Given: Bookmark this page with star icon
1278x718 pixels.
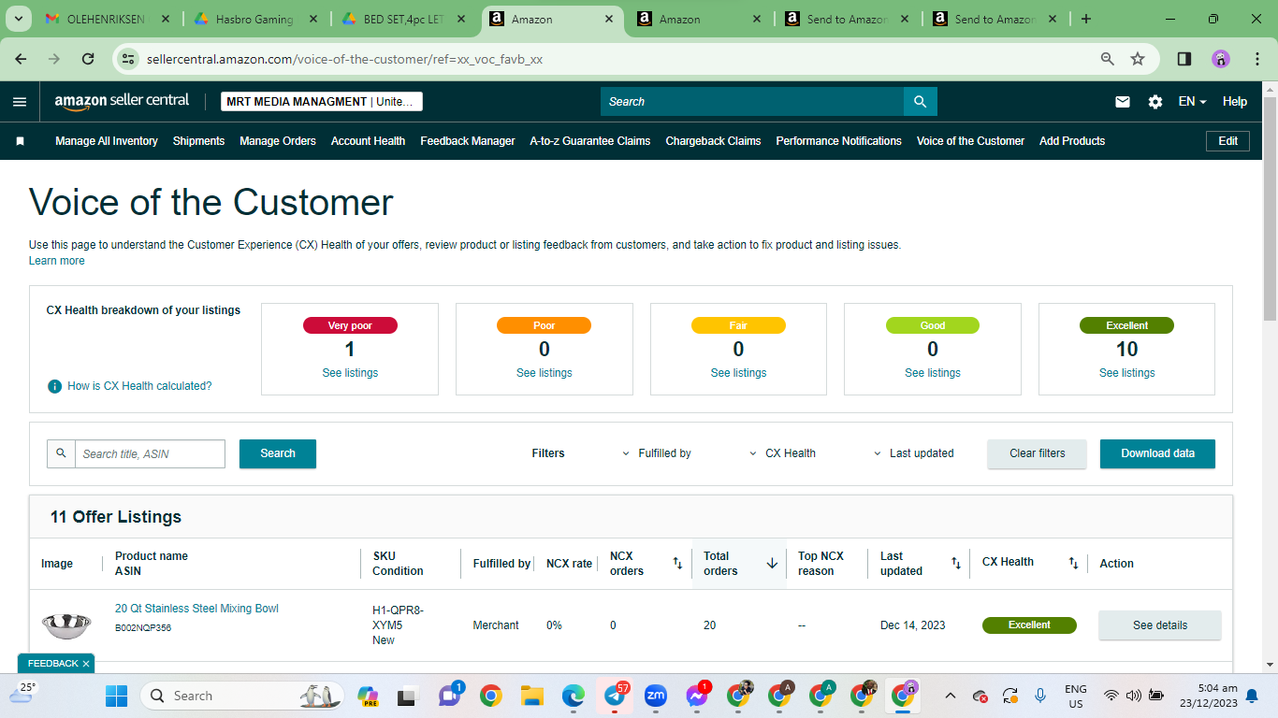Looking at the screenshot, I should 1138,59.
